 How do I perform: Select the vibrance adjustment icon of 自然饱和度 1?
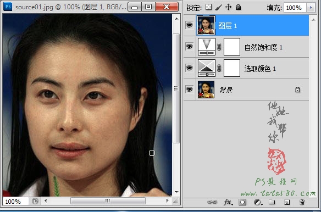207,47
